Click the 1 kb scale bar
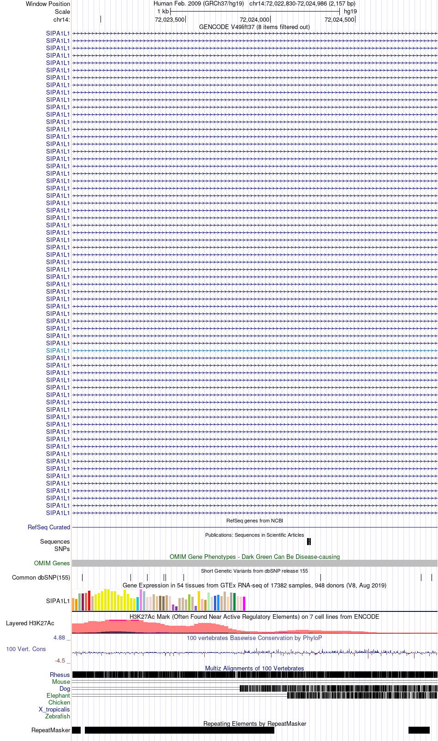Screen dimensions: 438x741 [x=255, y=12]
